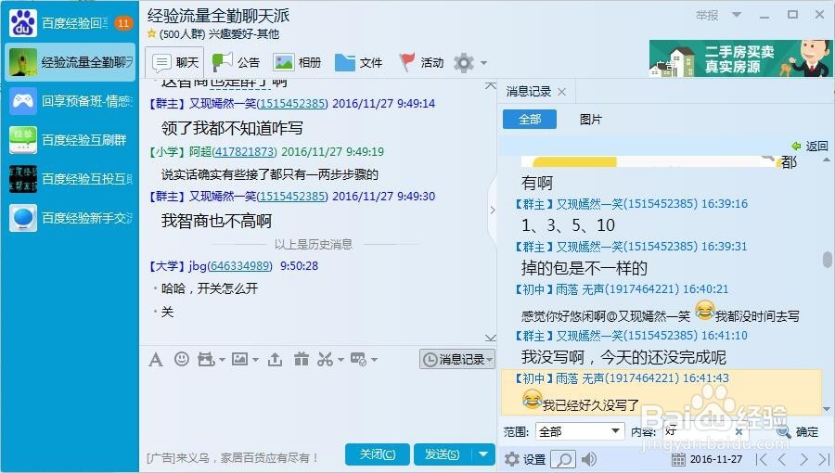The width and height of the screenshot is (835, 473).
Task: Open send options arrow beside 发送
Action: coord(483,454)
